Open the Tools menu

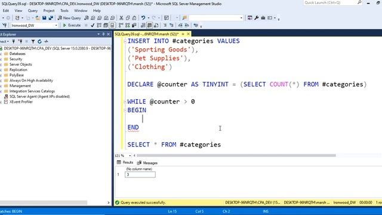click(64, 11)
